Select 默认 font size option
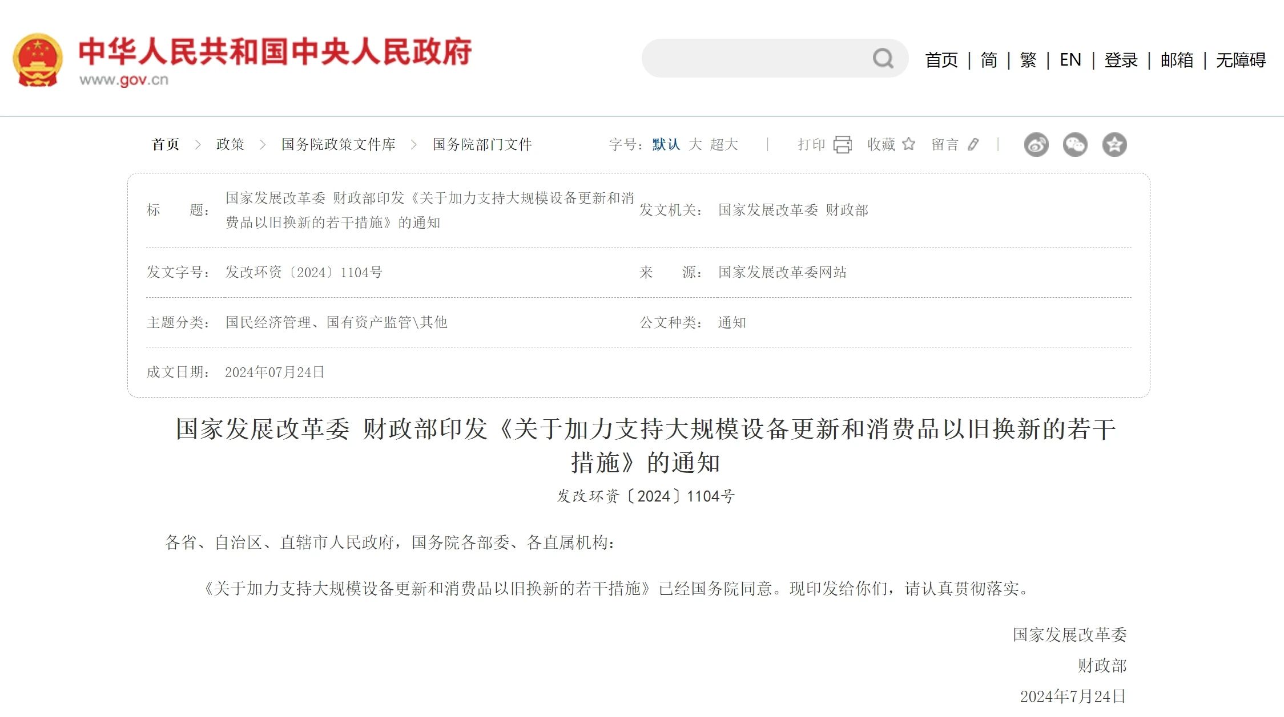The height and width of the screenshot is (717, 1284). click(666, 144)
